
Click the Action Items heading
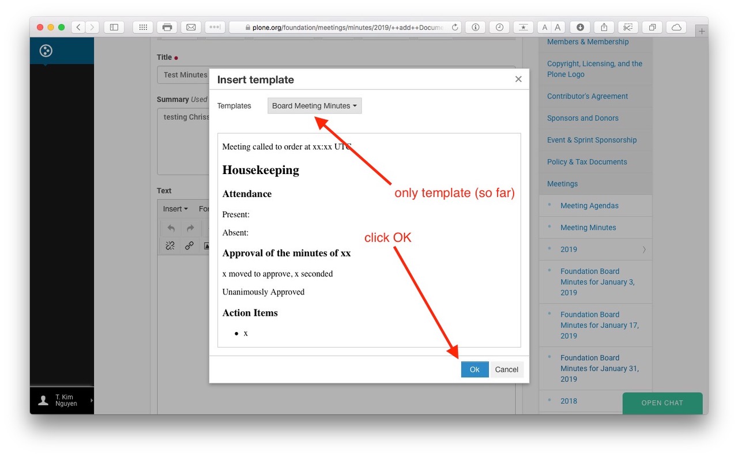pyautogui.click(x=250, y=313)
